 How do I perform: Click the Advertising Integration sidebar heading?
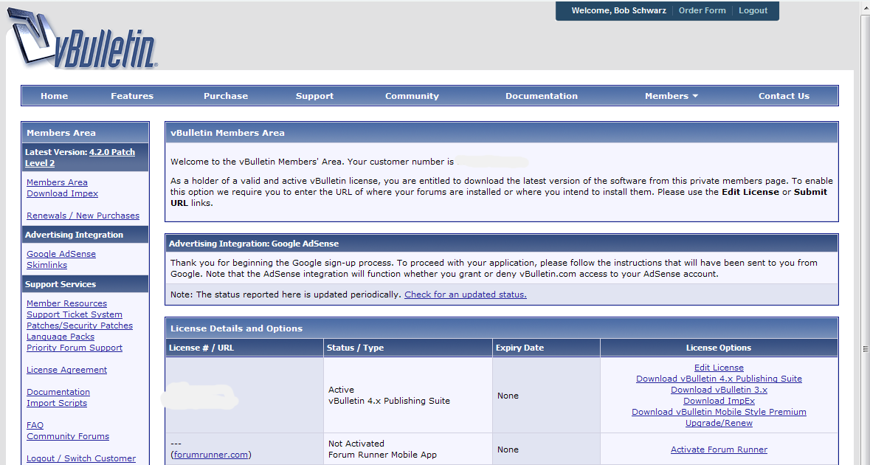(x=74, y=235)
